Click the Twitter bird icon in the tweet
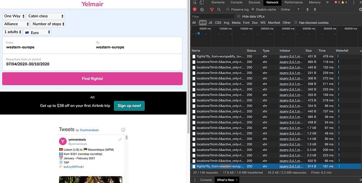The image size is (362, 183). pyautogui.click(x=120, y=140)
